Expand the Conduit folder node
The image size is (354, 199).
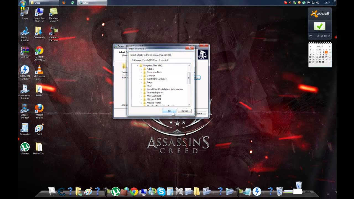[x=141, y=75]
